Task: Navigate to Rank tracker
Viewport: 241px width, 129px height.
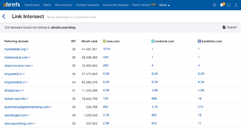Action: (141, 5)
